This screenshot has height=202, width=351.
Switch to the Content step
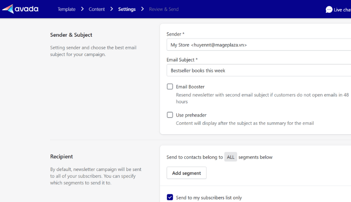[97, 9]
